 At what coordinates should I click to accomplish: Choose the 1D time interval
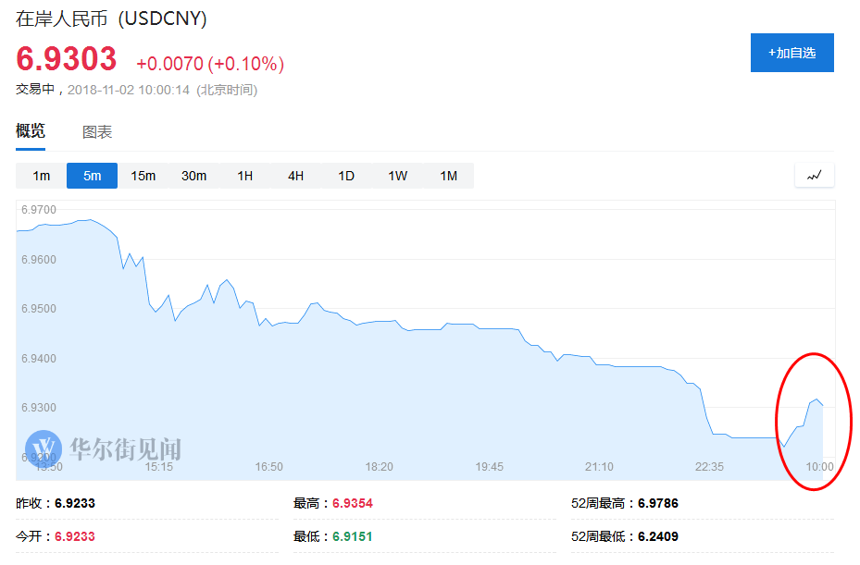point(346,176)
